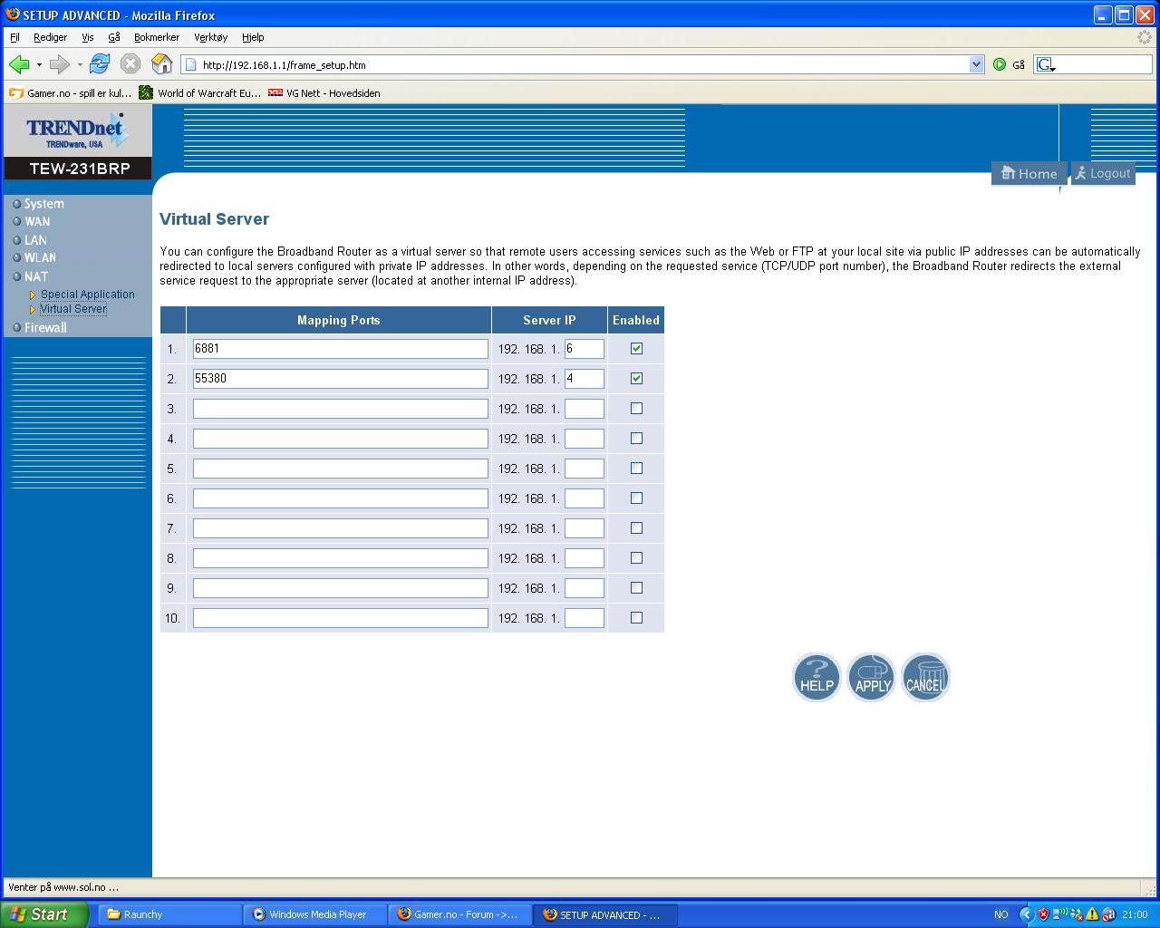The width and height of the screenshot is (1160, 928).
Task: Open the Fil menu
Action: click(x=14, y=37)
